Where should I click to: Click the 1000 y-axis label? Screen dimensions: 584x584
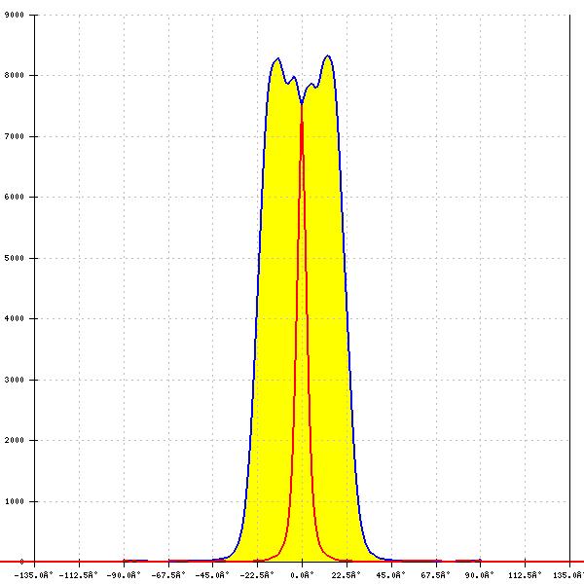tap(15, 501)
